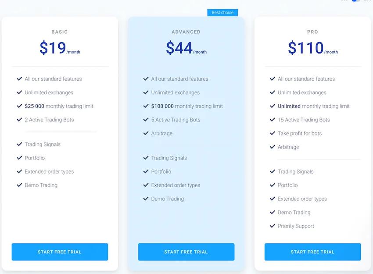The width and height of the screenshot is (373, 274).
Task: Toggle the billing period switch at top right
Action: [356, 1]
